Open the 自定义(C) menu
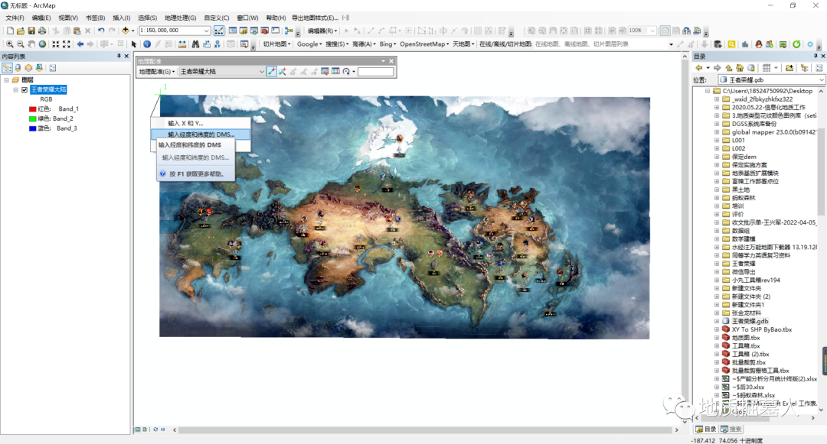This screenshot has height=444, width=827. pos(217,18)
